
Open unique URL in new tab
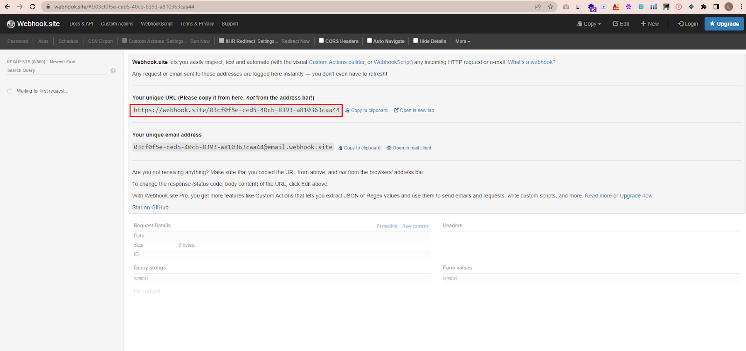click(x=414, y=111)
